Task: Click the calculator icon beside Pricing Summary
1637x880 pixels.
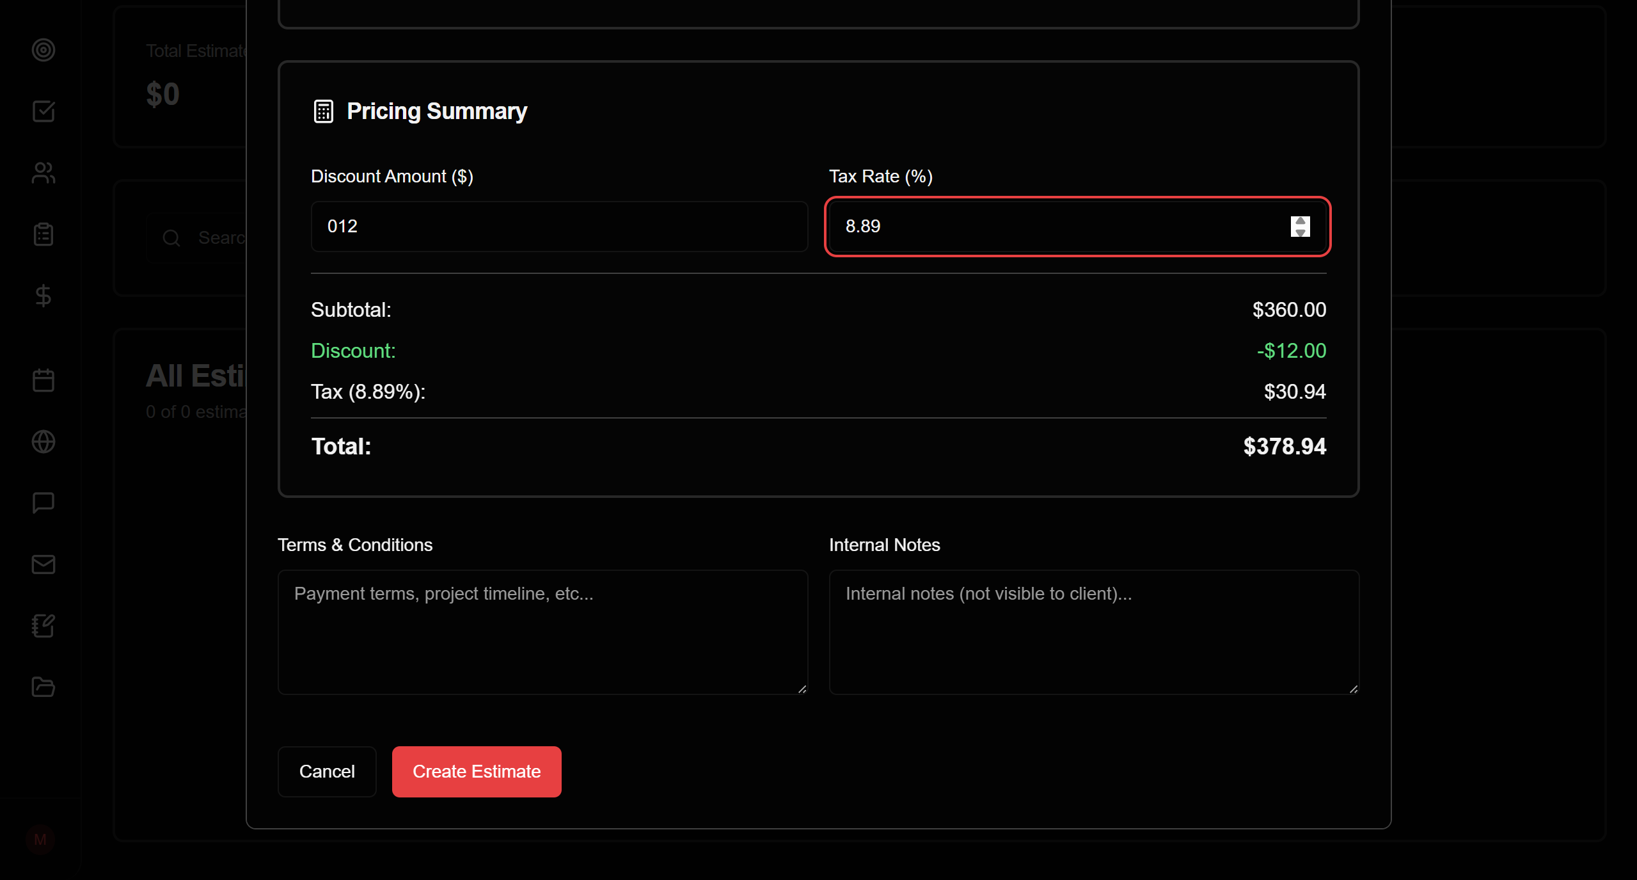Action: pyautogui.click(x=324, y=111)
